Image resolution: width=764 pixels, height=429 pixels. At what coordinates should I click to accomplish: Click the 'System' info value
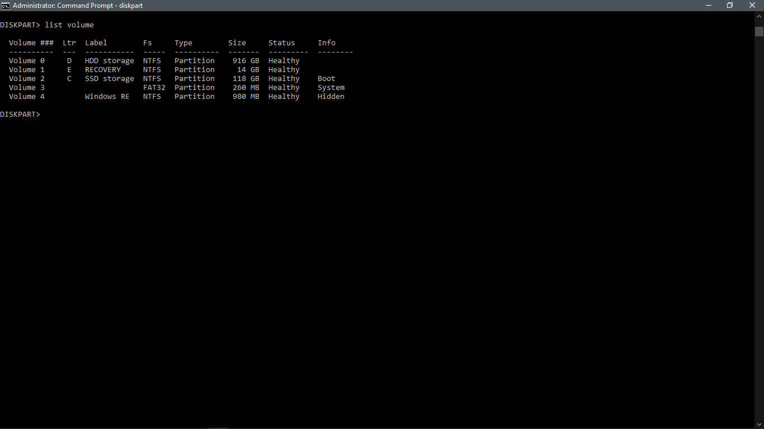click(331, 88)
